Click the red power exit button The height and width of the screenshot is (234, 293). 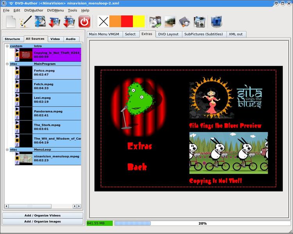(84, 21)
